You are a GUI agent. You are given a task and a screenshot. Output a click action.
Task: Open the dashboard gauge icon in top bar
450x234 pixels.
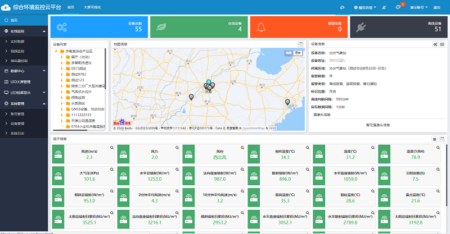point(342,7)
